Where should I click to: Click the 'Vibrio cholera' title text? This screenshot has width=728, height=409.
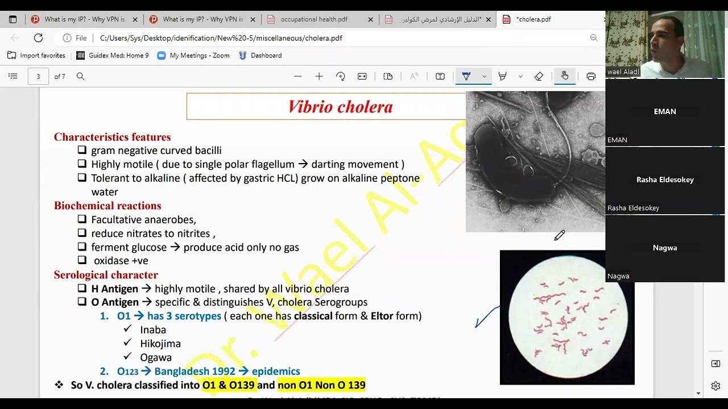point(340,107)
